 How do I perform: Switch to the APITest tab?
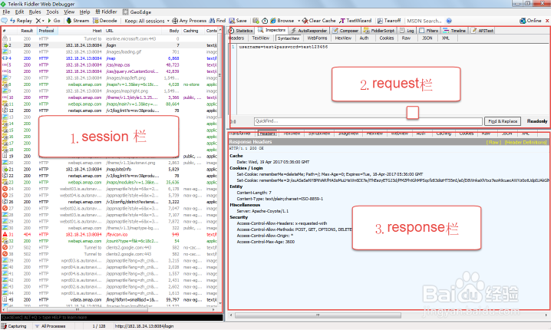[x=483, y=31]
